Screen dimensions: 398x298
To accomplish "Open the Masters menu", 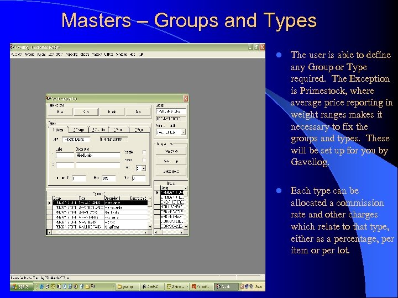I will tap(97, 54).
